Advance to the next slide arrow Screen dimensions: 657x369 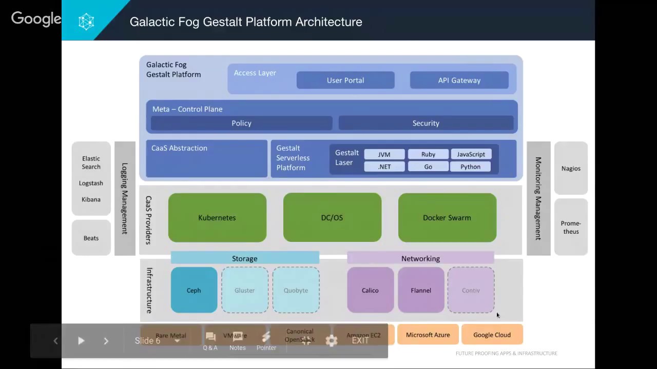[x=106, y=341]
